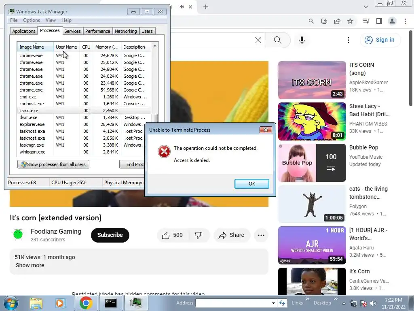Share this page via Chrome share icon
Screen dimensions: 414x311
point(337,21)
